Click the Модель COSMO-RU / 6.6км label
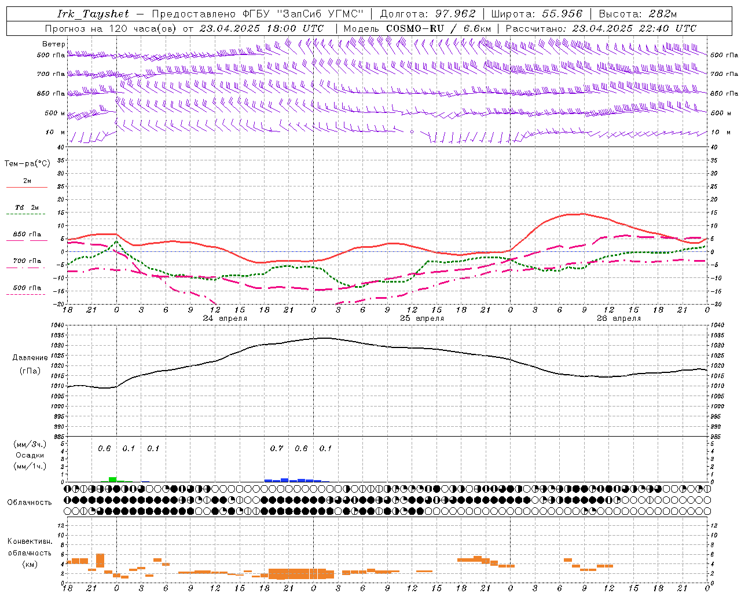The image size is (741, 593). point(417,28)
